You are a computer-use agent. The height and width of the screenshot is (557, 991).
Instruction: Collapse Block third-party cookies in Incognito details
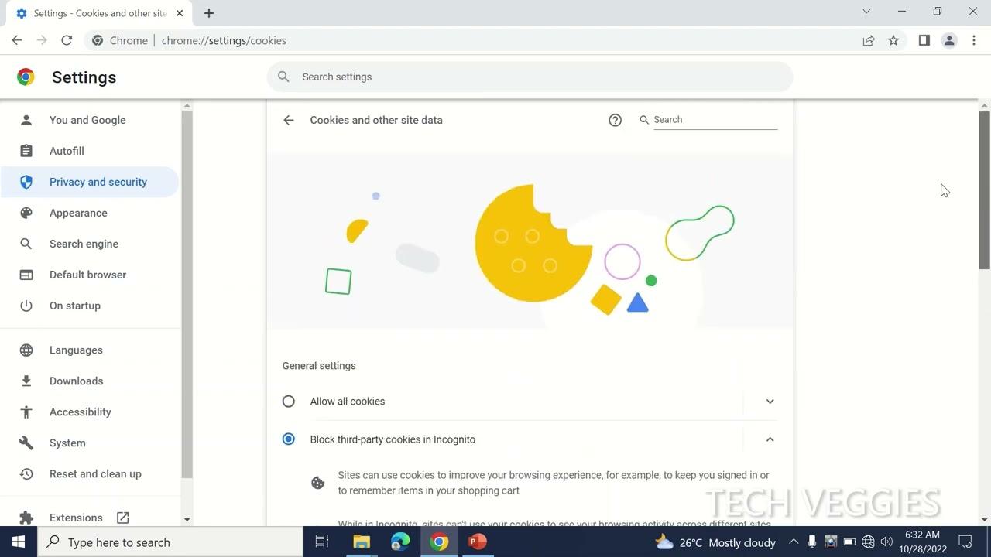click(x=770, y=439)
